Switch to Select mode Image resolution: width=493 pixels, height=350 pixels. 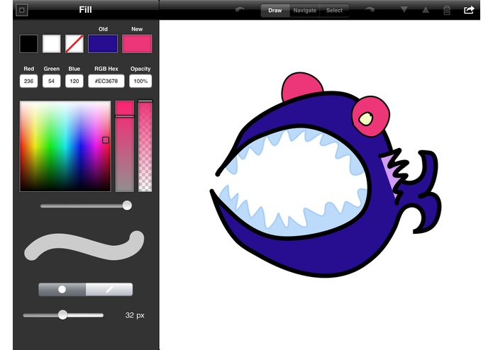coord(334,11)
